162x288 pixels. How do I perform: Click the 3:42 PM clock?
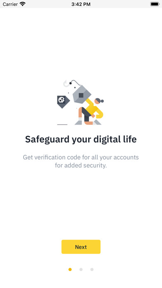[x=81, y=4]
